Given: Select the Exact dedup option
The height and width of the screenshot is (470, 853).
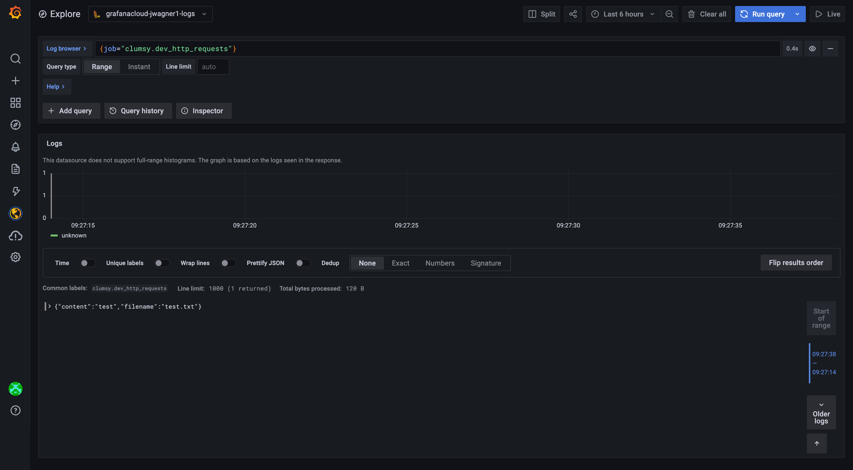Looking at the screenshot, I should (400, 263).
